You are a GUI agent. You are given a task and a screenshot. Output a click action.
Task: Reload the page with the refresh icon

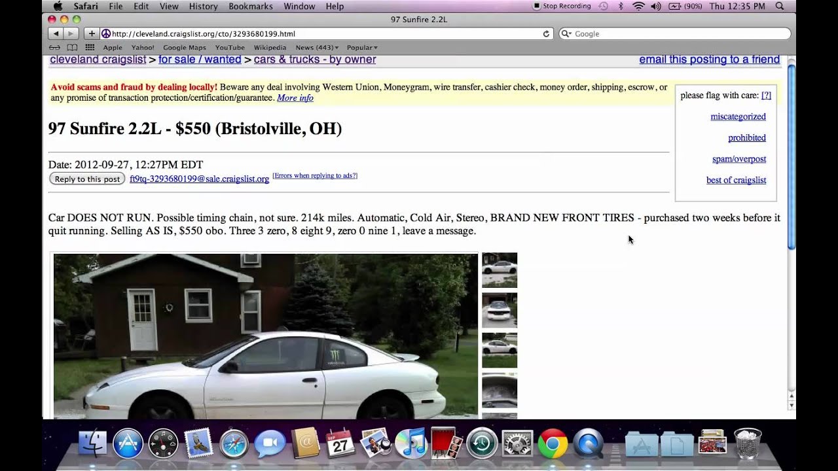[546, 33]
